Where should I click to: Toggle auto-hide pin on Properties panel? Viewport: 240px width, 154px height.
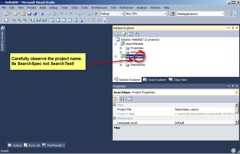(233, 86)
